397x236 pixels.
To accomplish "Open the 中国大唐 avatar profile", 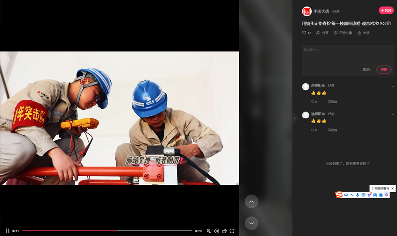I will [307, 11].
